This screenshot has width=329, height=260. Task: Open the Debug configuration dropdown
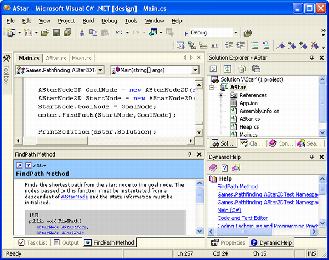[x=235, y=33]
